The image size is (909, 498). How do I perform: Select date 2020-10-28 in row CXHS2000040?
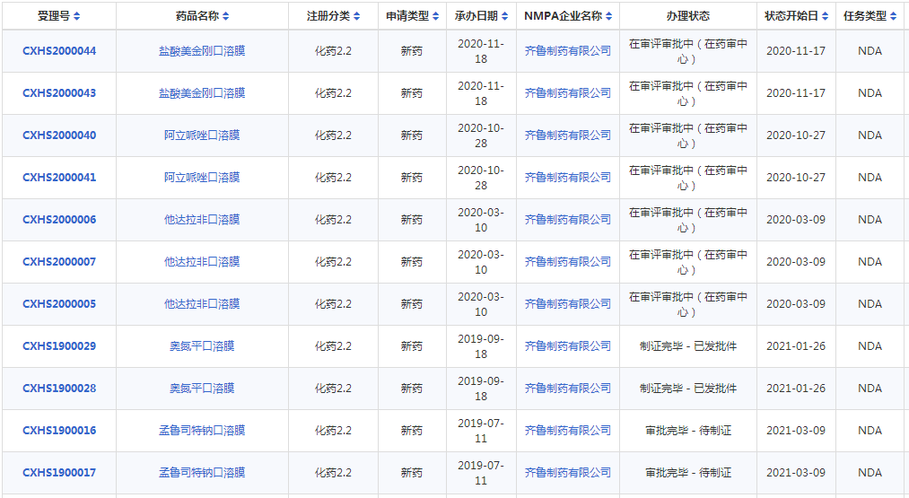coord(481,135)
